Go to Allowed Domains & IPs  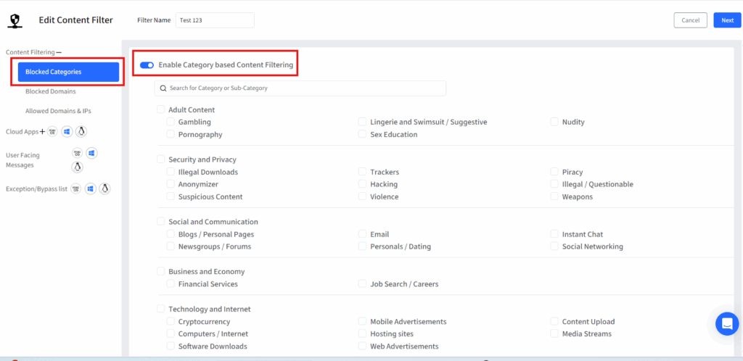coord(58,111)
